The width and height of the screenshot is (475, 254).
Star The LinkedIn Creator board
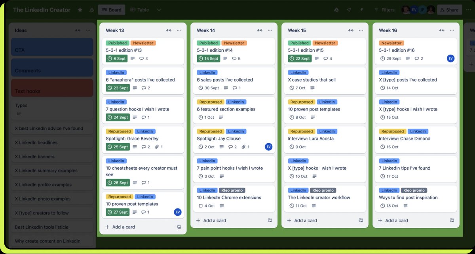(x=80, y=10)
